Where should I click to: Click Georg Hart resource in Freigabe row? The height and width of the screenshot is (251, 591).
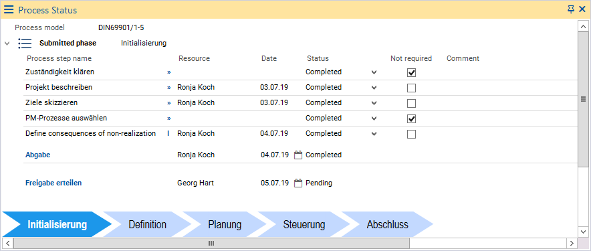(x=196, y=183)
